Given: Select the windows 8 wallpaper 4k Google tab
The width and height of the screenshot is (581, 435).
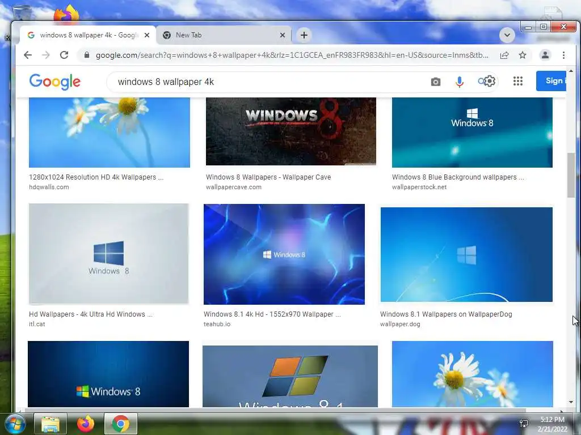Looking at the screenshot, I should [88, 35].
